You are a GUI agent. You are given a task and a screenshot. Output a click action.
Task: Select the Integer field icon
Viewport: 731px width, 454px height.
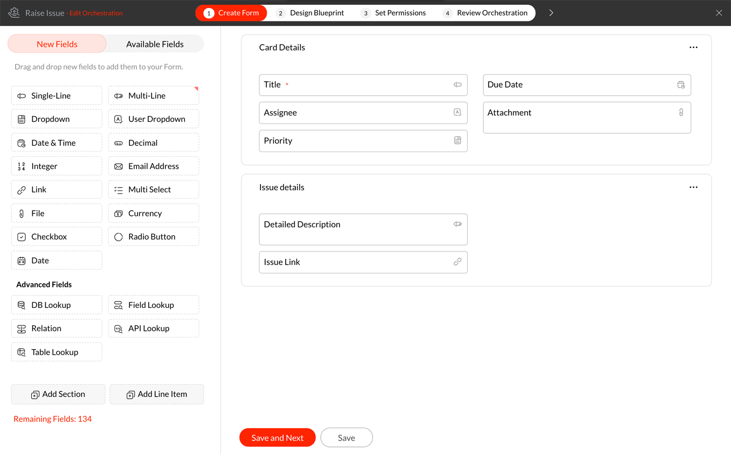tap(21, 167)
